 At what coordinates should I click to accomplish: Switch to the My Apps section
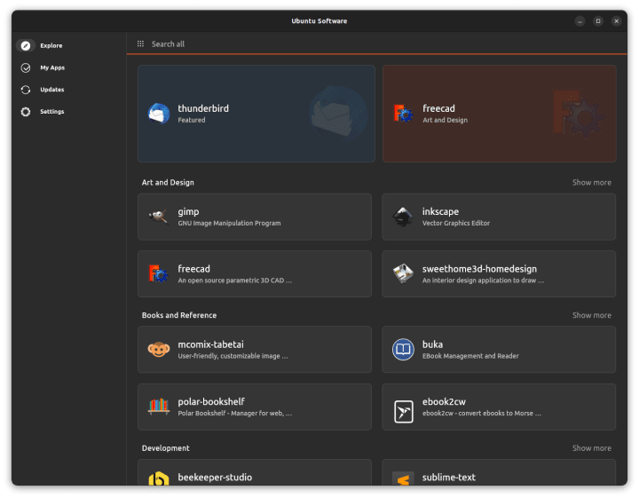pyautogui.click(x=52, y=67)
